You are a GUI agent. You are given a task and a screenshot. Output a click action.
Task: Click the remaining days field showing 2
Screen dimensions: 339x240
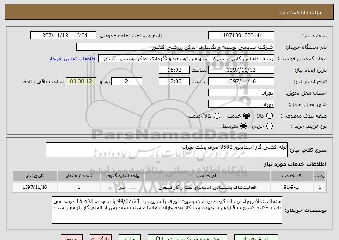127,81
